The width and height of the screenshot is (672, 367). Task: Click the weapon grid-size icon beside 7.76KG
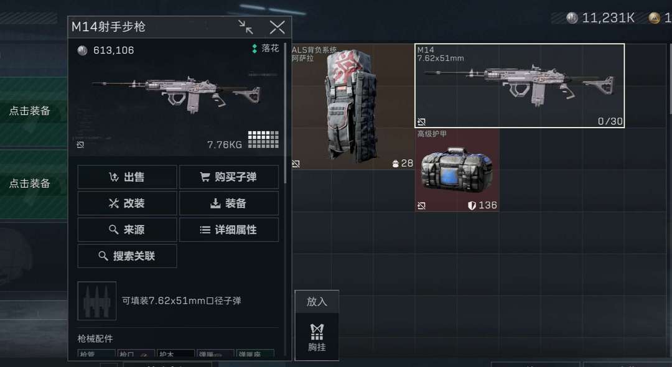[263, 139]
